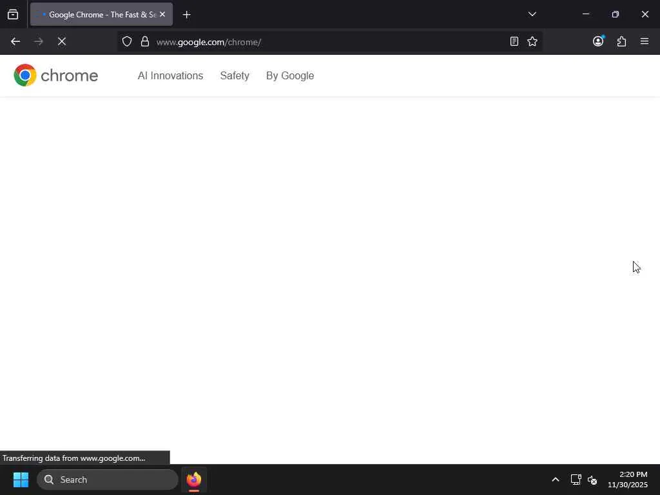Click the taskbar Search box
Image resolution: width=660 pixels, height=495 pixels.
click(108, 480)
